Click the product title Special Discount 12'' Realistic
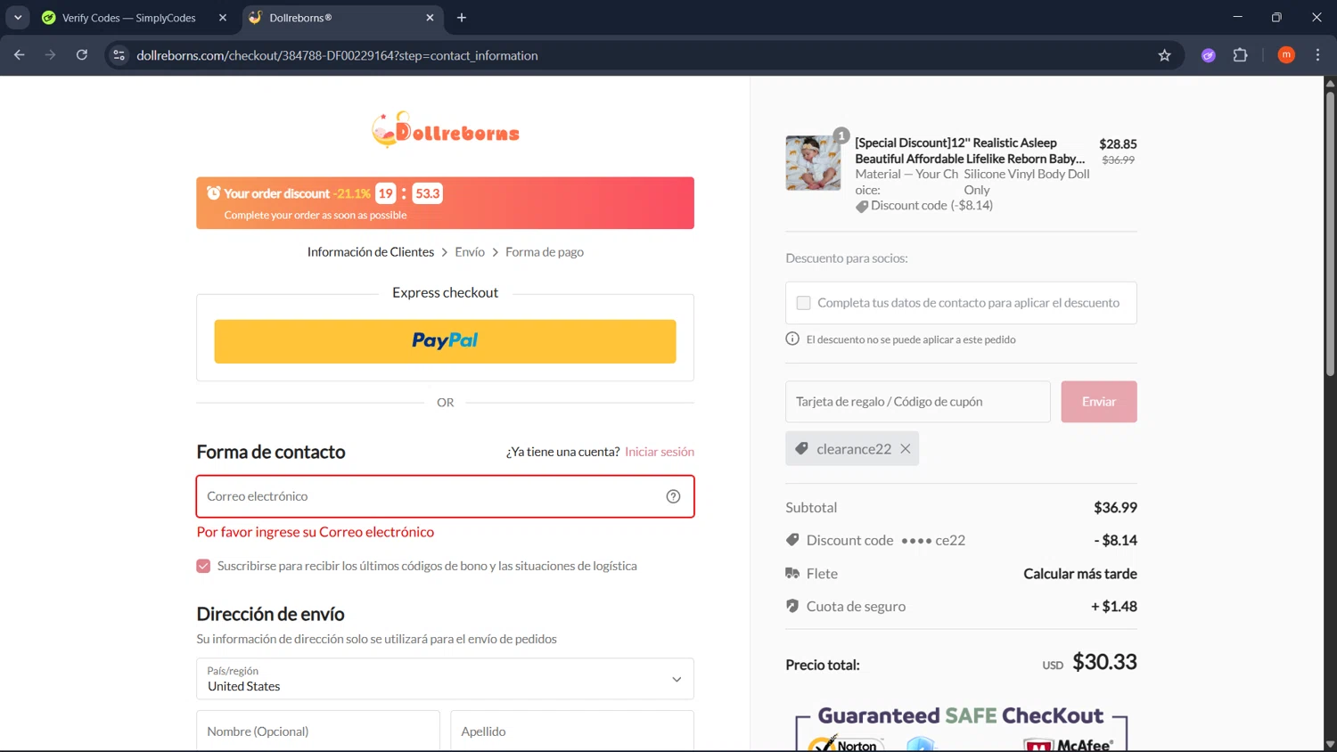This screenshot has width=1337, height=752. [970, 151]
